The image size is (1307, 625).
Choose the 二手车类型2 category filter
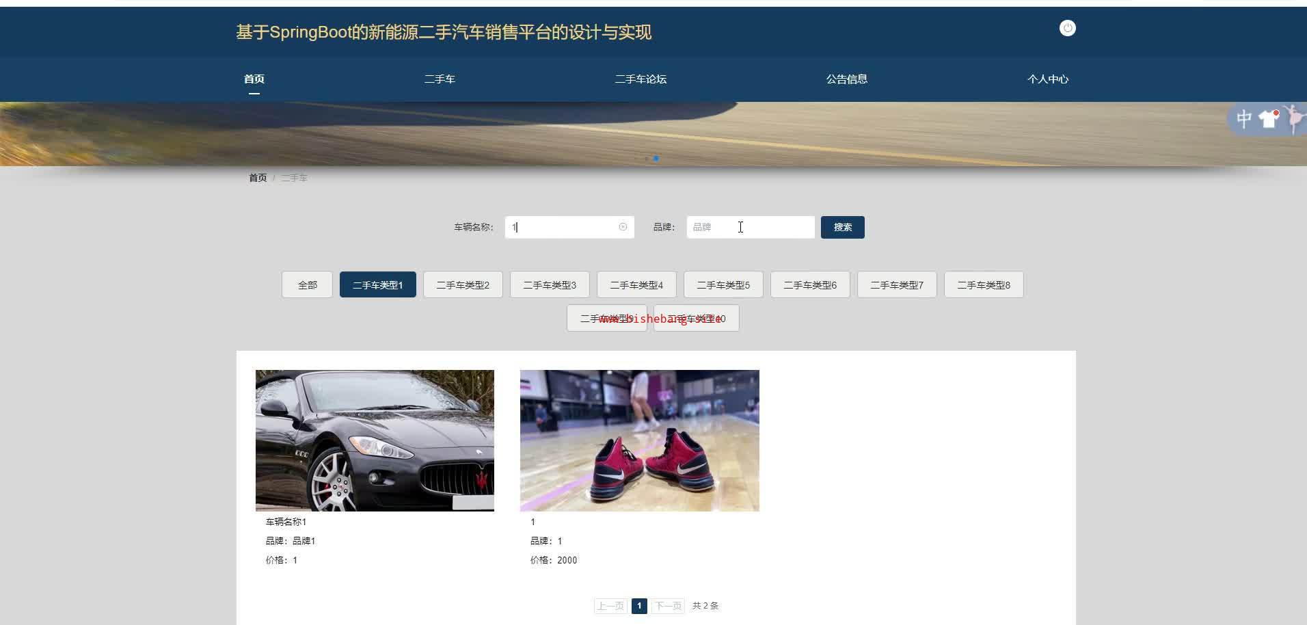(463, 284)
